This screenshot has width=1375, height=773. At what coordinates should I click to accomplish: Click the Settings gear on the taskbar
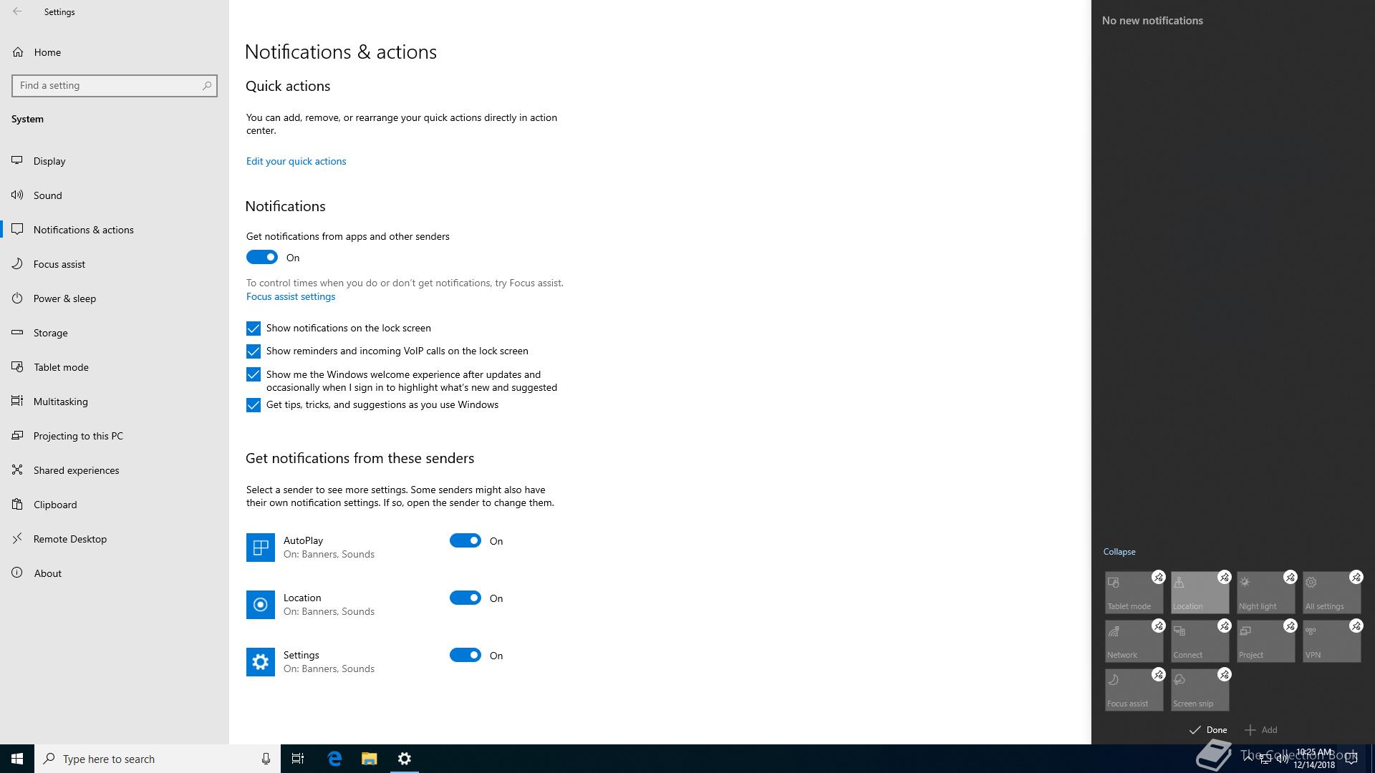coord(405,759)
